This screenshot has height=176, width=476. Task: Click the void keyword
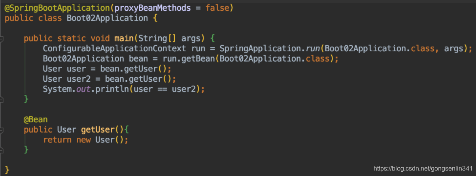[x=100, y=38]
